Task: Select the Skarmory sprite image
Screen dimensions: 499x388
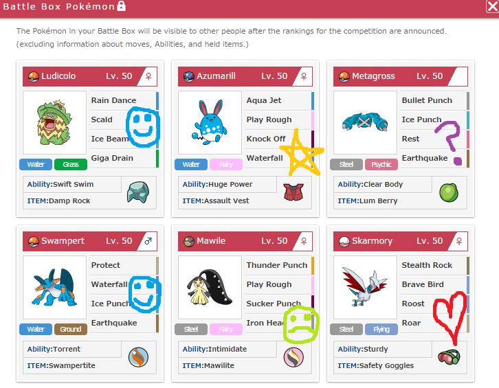Action: (365, 287)
